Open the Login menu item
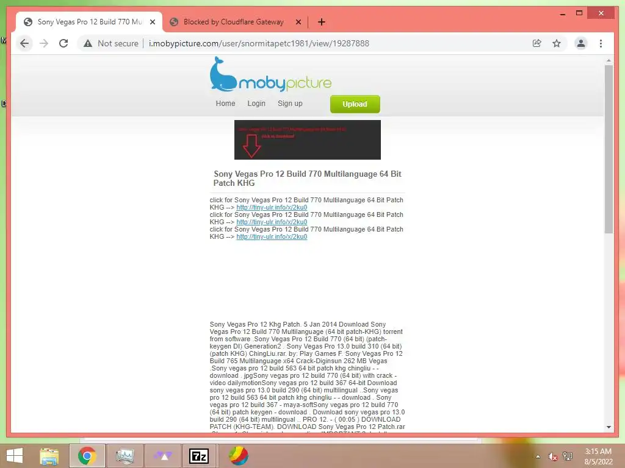625x468 pixels. (x=256, y=104)
